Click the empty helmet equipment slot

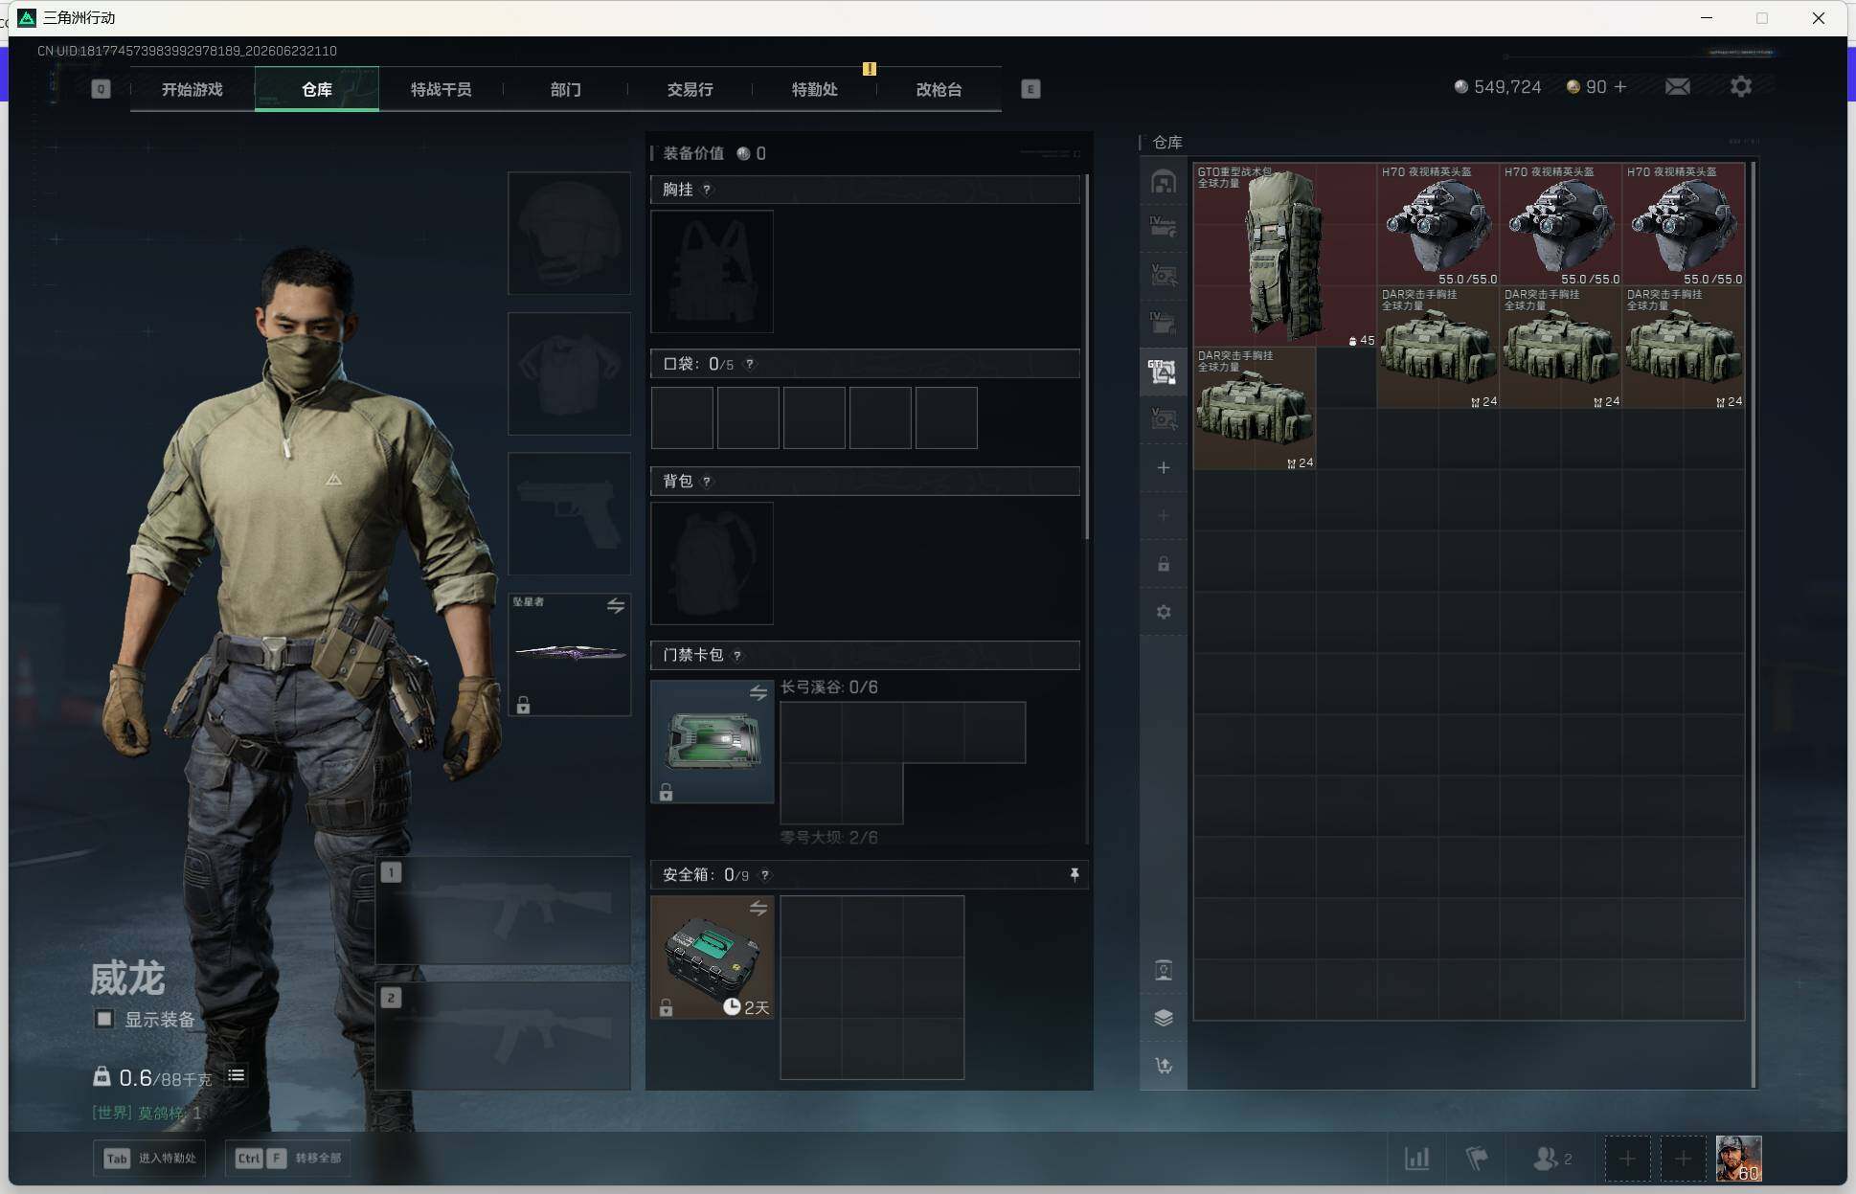point(569,233)
